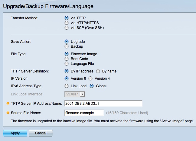Choose via HTTP/HTTPS transfer method
Viewport: 196px width, 141px height.
67,23
